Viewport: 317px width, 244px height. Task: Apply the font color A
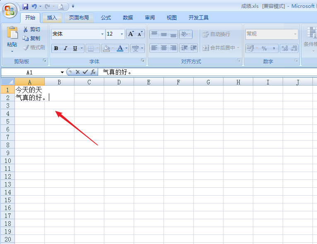click(x=120, y=48)
